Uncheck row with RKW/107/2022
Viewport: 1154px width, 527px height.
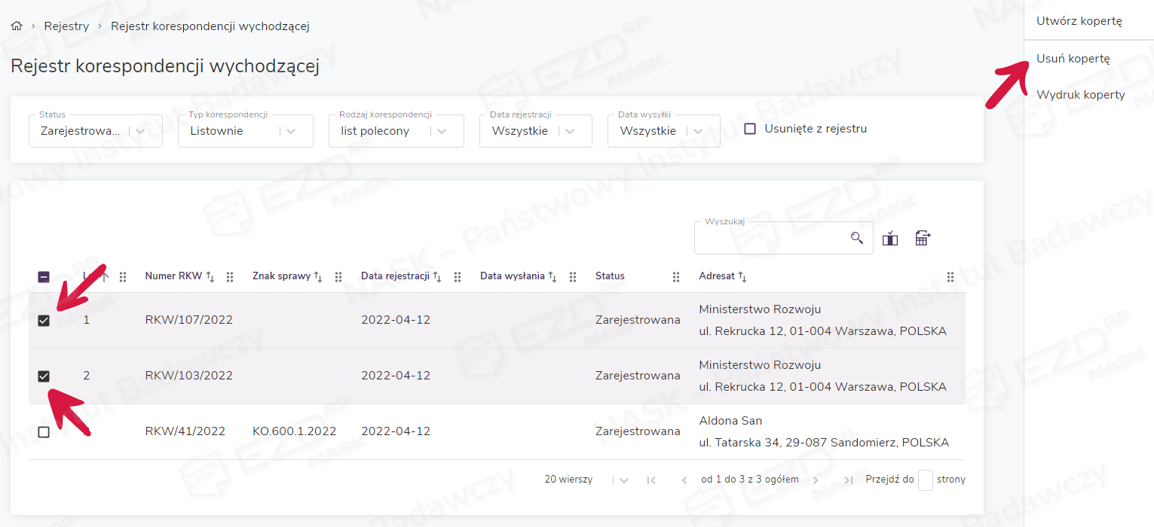tap(44, 321)
